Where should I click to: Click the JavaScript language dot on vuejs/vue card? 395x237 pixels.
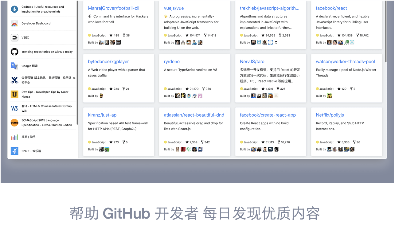(x=165, y=35)
